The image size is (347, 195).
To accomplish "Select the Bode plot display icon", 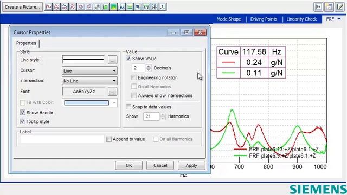I will click(56, 7).
